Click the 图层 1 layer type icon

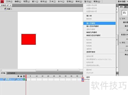tap(4, 79)
